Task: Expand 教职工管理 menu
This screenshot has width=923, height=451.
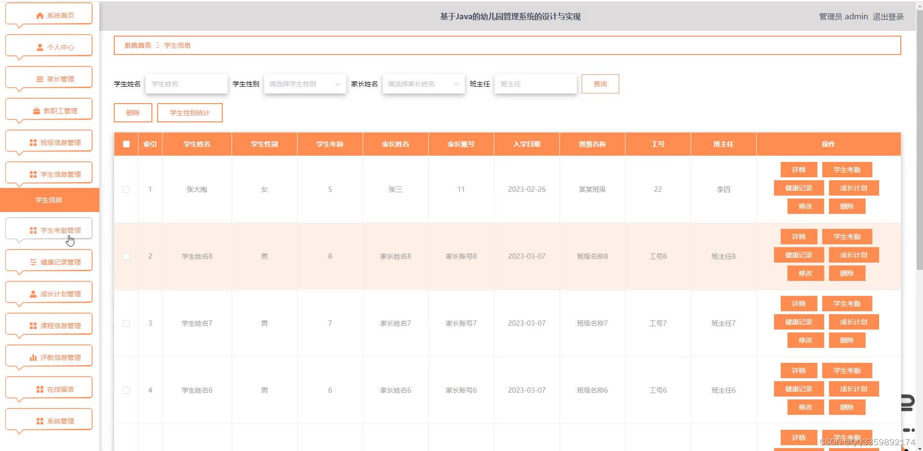Action: pos(49,110)
